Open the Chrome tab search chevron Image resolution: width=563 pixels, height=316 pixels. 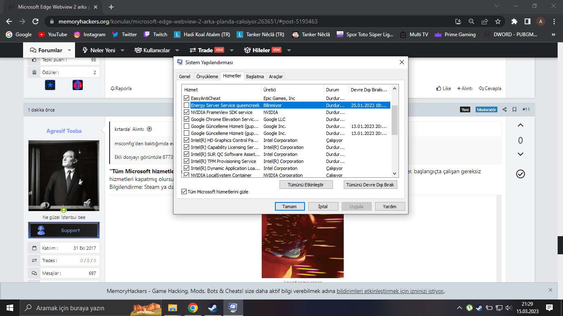tap(497, 6)
